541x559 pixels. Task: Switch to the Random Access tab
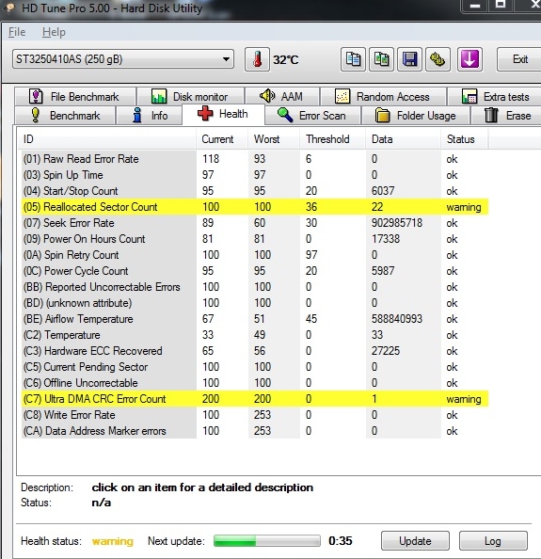click(x=383, y=97)
